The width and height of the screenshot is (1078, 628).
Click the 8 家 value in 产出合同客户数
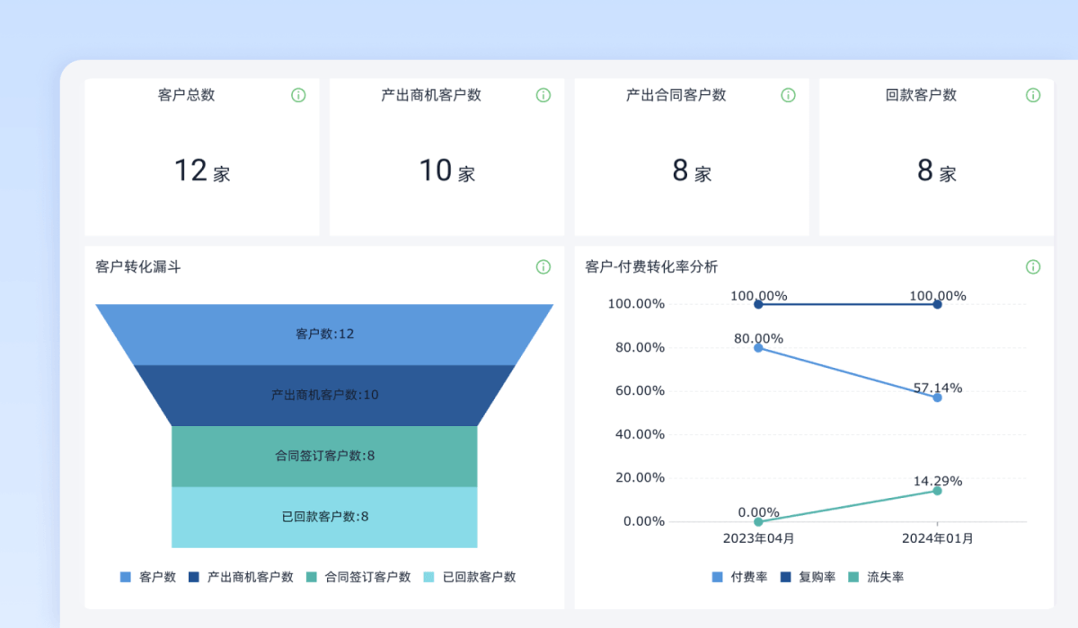(692, 170)
